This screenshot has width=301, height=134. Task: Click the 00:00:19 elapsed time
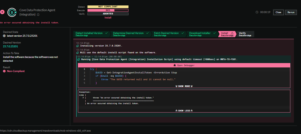pos(265,12)
